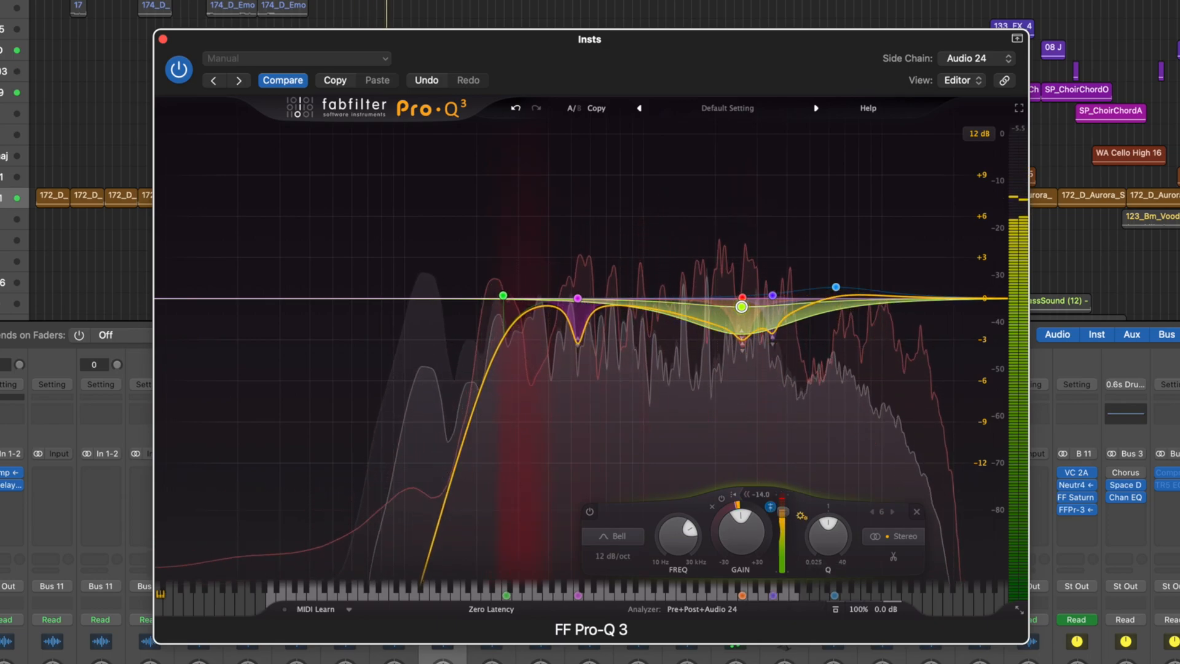
Task: Open the Side Chain Audio 24 selector
Action: pyautogui.click(x=977, y=58)
